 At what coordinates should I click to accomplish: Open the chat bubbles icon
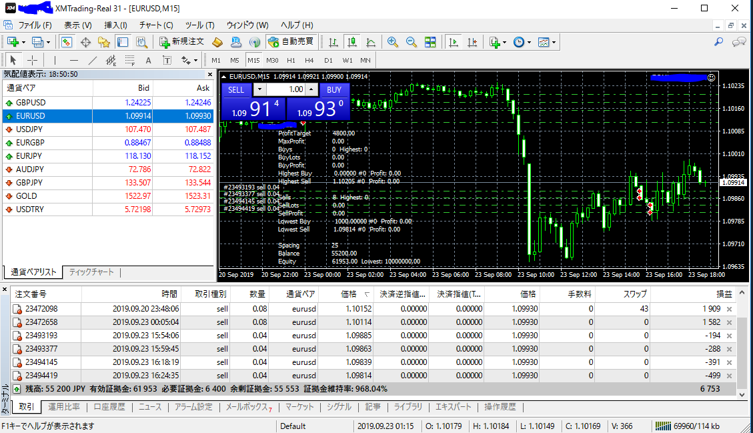click(738, 42)
